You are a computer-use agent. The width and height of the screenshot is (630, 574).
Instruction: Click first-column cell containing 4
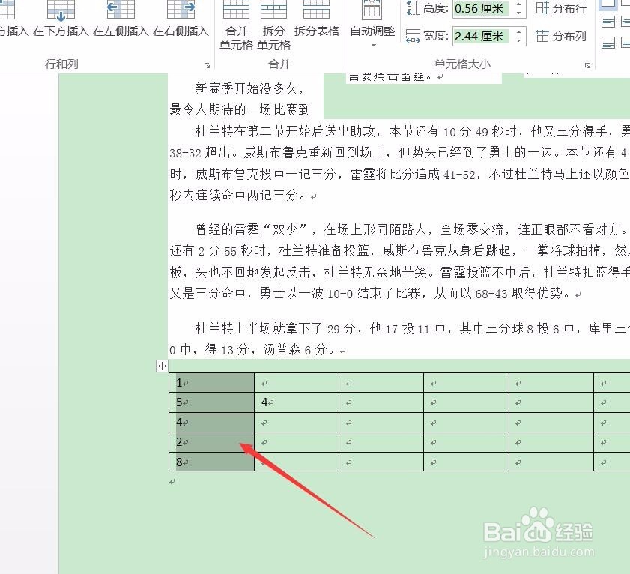pos(212,422)
